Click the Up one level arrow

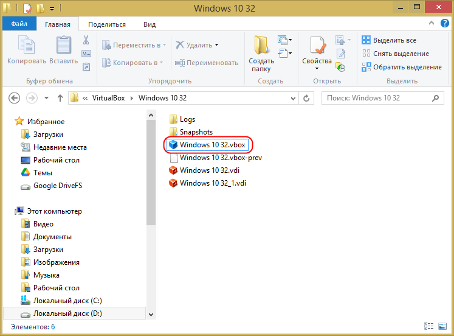pos(60,98)
